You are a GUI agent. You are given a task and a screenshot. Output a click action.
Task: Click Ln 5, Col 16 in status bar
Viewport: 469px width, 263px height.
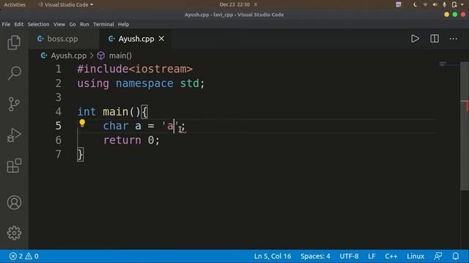coord(273,256)
